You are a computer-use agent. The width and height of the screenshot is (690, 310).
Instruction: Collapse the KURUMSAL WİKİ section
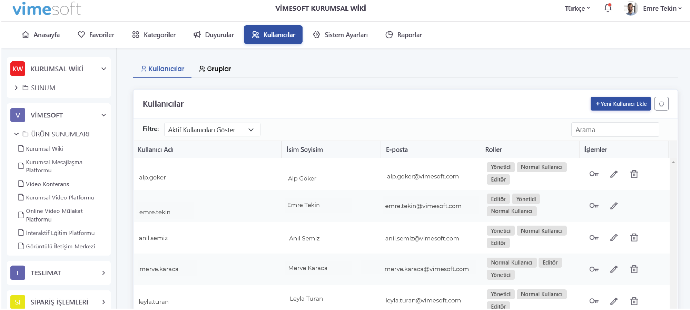(x=103, y=69)
